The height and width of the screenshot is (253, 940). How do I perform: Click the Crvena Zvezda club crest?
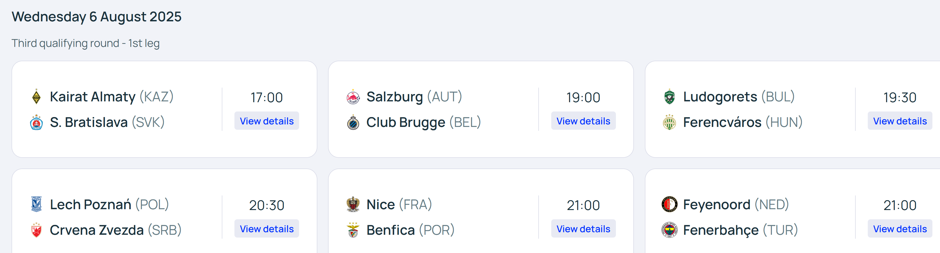(x=36, y=230)
